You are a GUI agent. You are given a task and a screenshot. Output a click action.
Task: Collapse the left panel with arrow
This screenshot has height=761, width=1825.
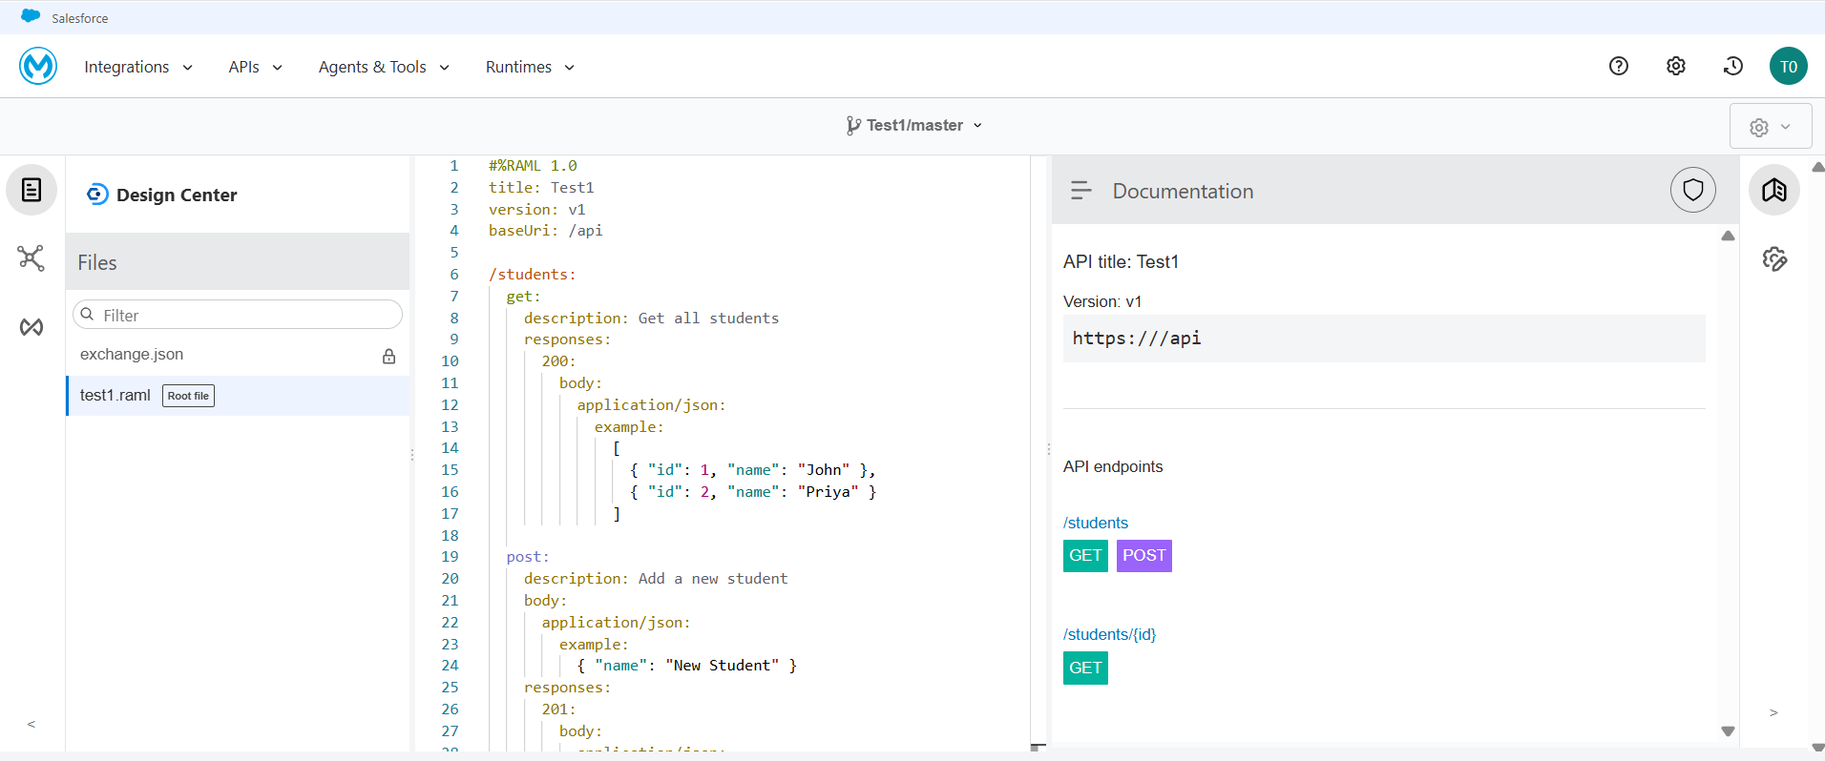click(x=31, y=725)
